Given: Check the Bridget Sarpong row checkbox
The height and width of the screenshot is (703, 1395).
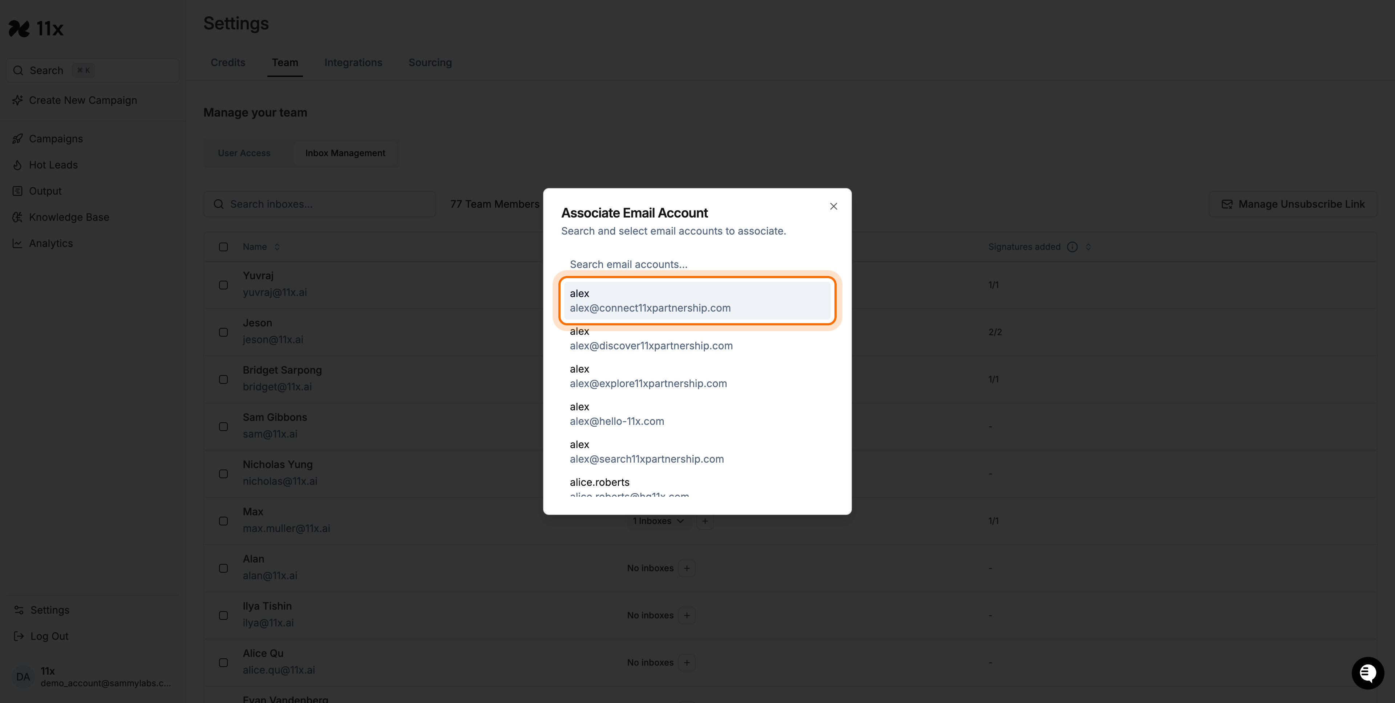Looking at the screenshot, I should pyautogui.click(x=223, y=379).
